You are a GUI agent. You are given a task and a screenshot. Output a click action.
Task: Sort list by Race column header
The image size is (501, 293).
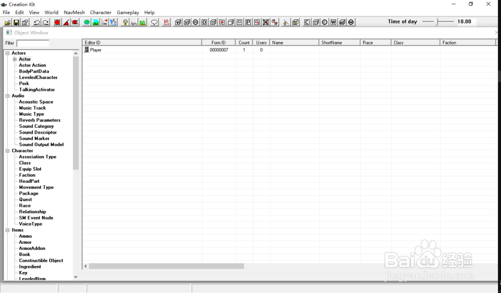pos(375,43)
